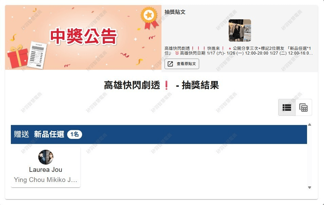Click the winner card for Laurea Jou
The width and height of the screenshot is (324, 205).
click(46, 167)
